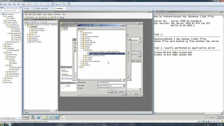224x126 pixels.
Task: Select the MSSQL10_50.MSSQLSERVER folder
Action: click(x=96, y=55)
